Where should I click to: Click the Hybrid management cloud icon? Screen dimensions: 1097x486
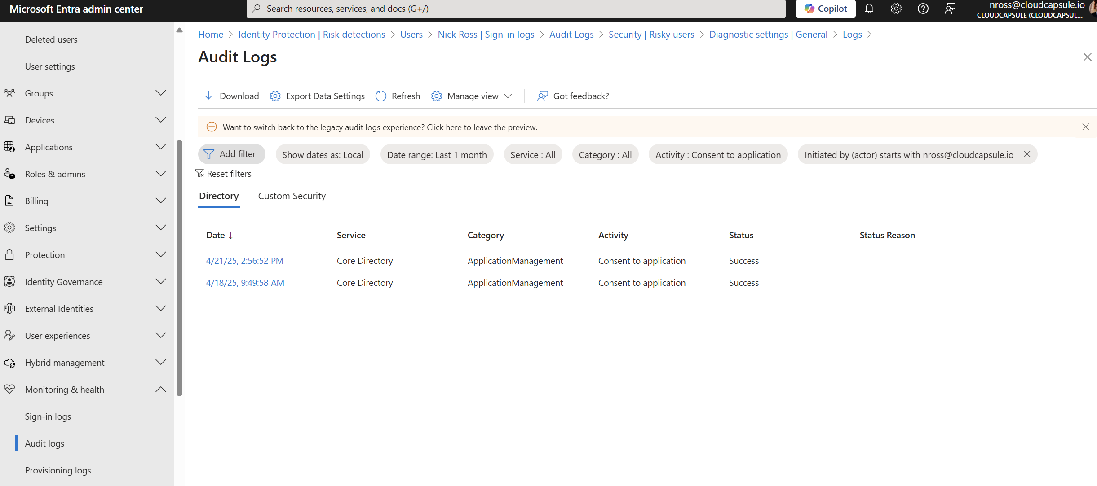point(9,363)
